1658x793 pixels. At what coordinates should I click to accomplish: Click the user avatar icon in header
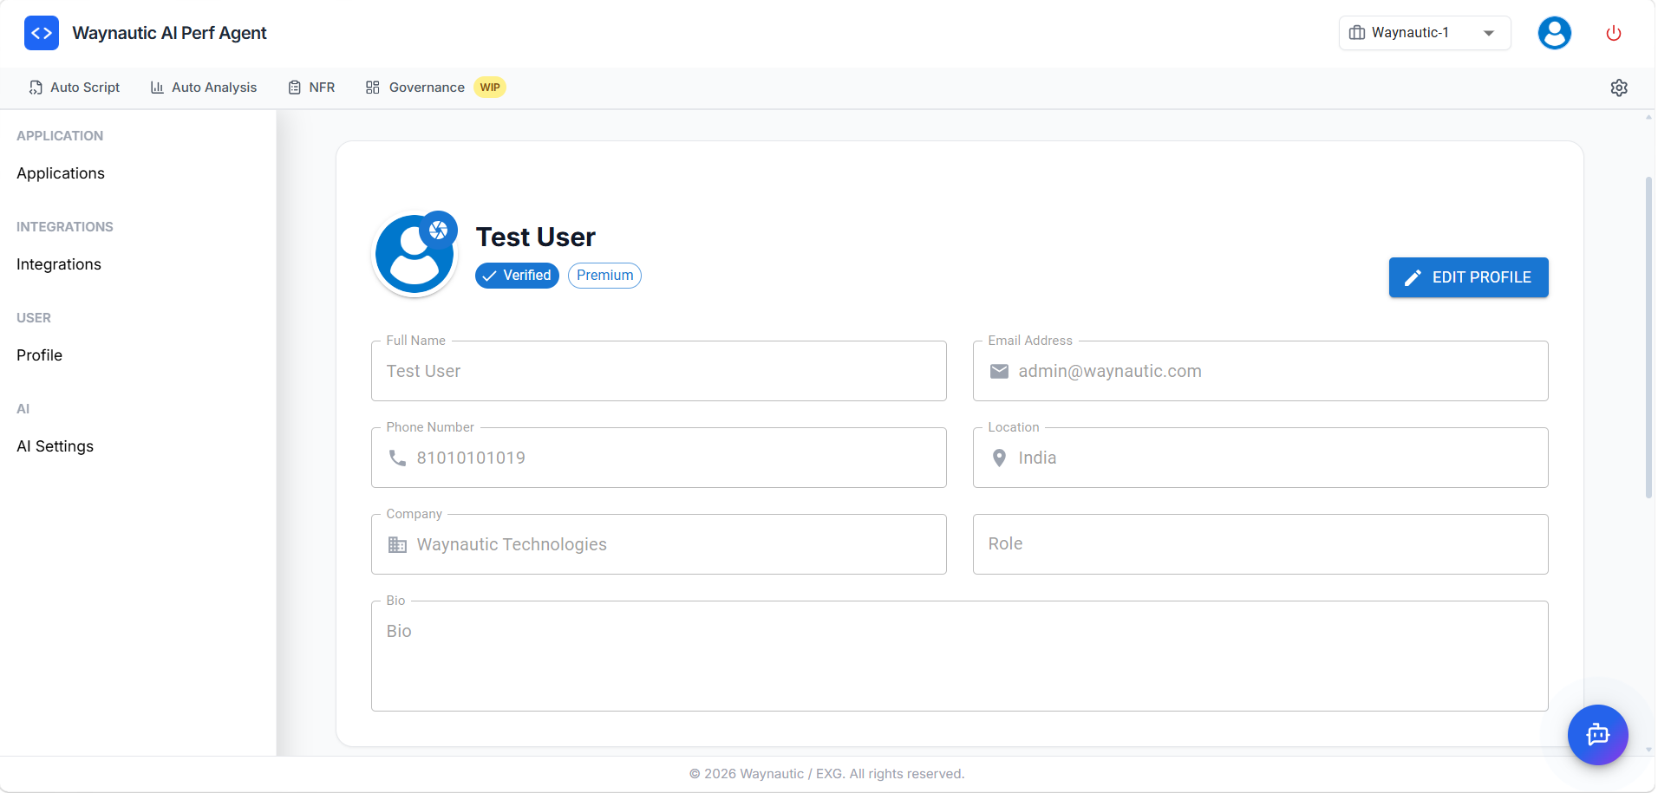click(1554, 32)
